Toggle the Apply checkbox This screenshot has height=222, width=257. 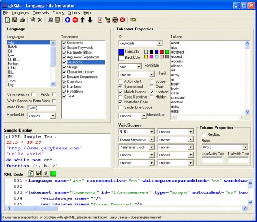coord(54,94)
